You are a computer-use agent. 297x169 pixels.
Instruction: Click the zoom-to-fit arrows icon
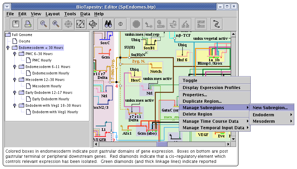click(x=80, y=24)
